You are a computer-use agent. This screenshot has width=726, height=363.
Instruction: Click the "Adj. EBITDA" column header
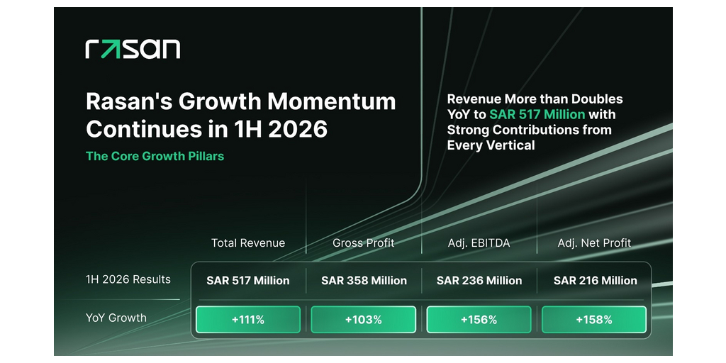[x=479, y=243]
